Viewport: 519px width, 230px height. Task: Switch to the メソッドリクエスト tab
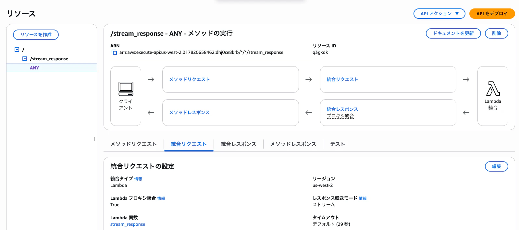[x=133, y=144]
